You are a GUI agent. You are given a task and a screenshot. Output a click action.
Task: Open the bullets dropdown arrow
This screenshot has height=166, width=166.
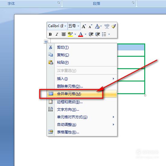[109, 34]
